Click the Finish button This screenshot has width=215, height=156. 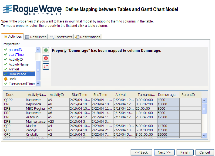pos(185,152)
